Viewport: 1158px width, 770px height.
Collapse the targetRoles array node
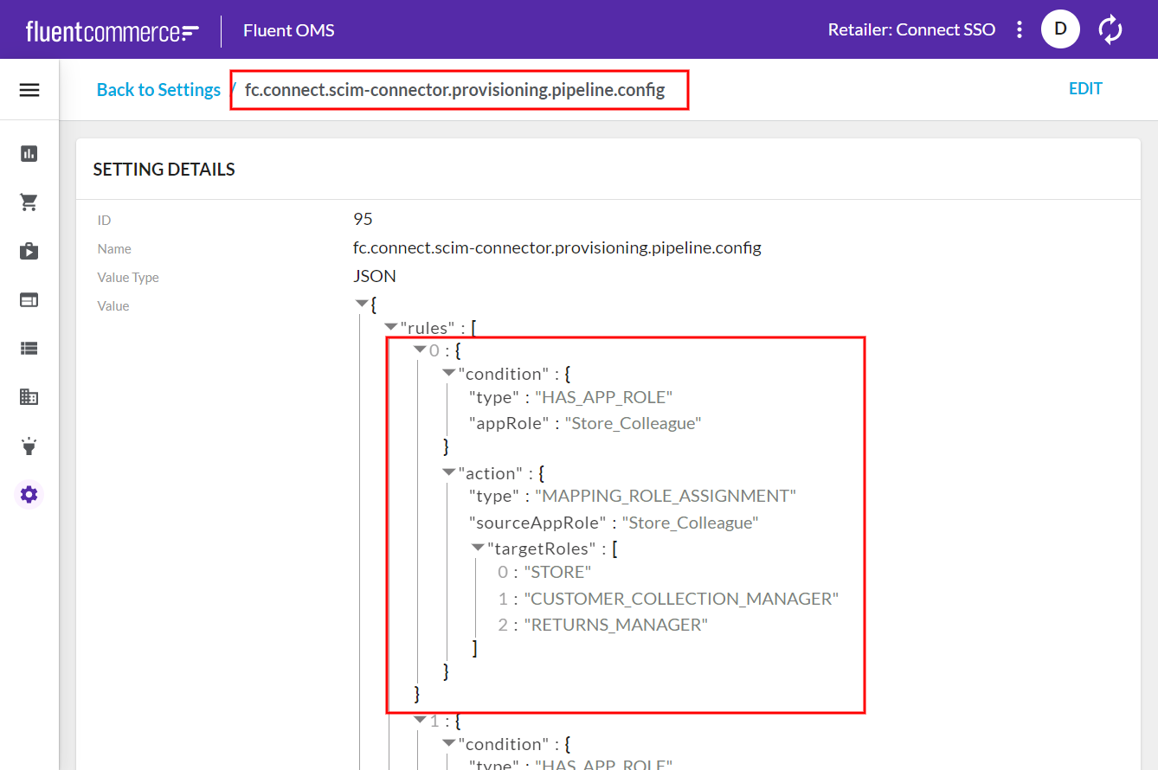point(478,547)
